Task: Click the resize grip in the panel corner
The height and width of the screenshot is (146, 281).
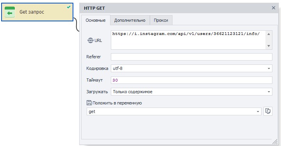Action: click(275, 142)
